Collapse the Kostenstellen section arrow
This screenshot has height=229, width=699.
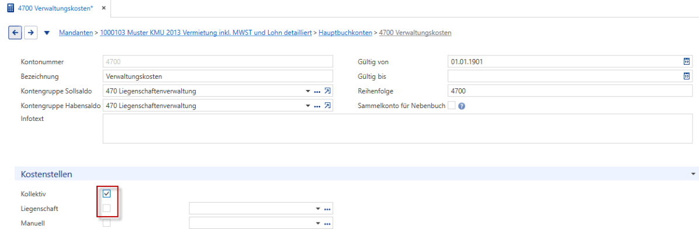pos(693,174)
